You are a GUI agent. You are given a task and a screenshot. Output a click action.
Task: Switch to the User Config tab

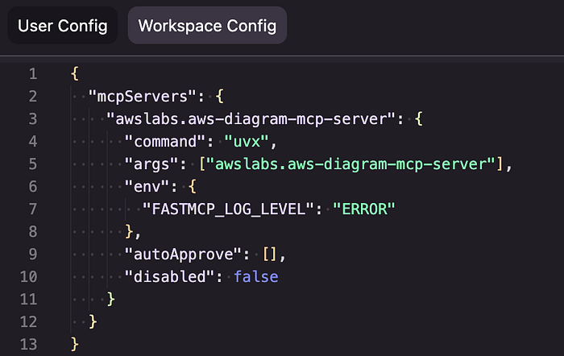[x=63, y=26]
